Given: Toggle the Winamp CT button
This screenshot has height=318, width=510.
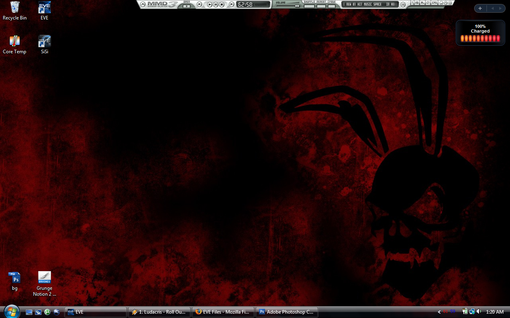Looking at the screenshot, I should click(x=428, y=3).
